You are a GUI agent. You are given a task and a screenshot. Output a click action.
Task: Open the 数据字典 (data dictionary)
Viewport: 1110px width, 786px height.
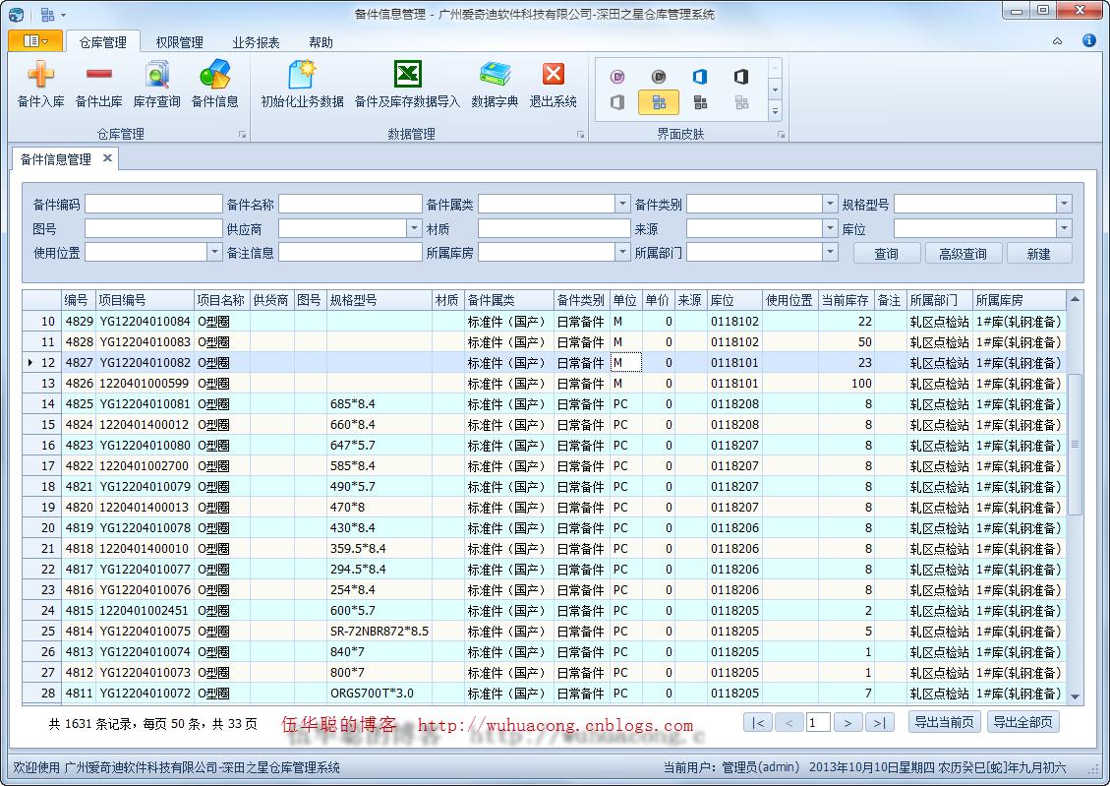coord(495,84)
